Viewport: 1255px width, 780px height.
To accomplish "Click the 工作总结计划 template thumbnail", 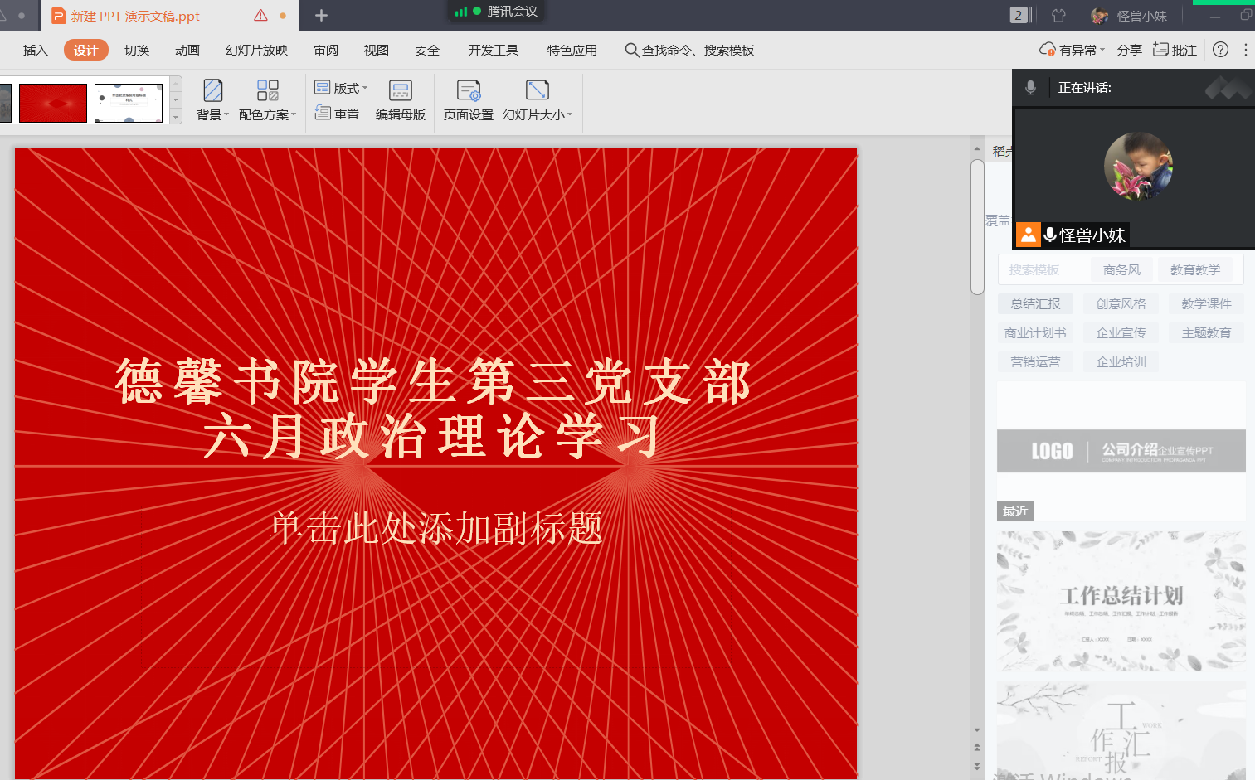I will pyautogui.click(x=1121, y=601).
